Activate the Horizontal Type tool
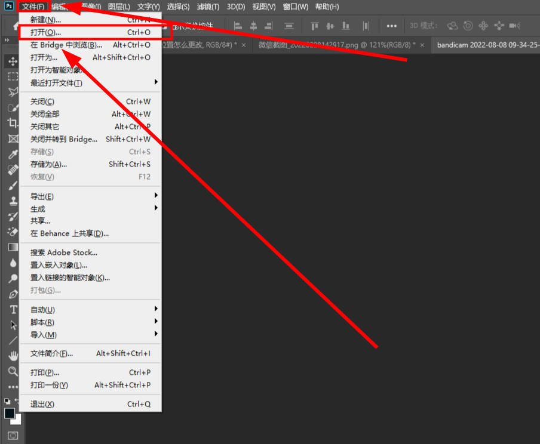 pos(13,310)
